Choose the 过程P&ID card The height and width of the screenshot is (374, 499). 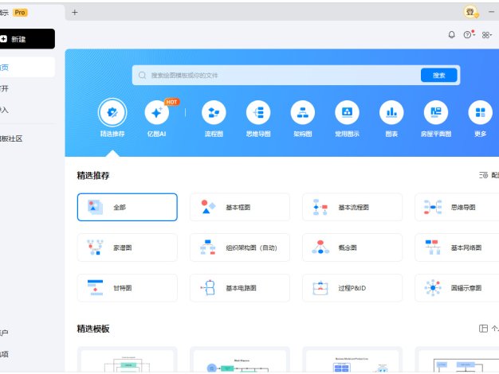click(x=352, y=288)
